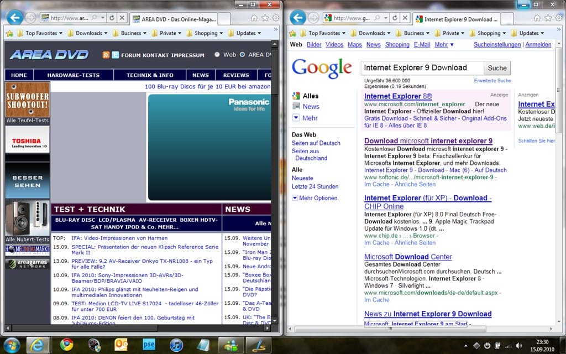The height and width of the screenshot is (354, 566).
Task: Open the Microsoft Download Center result
Action: pos(408,257)
